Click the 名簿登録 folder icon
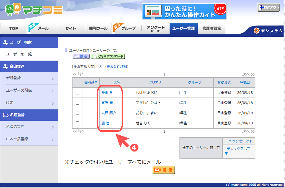This screenshot has width=285, height=188. tap(6, 115)
